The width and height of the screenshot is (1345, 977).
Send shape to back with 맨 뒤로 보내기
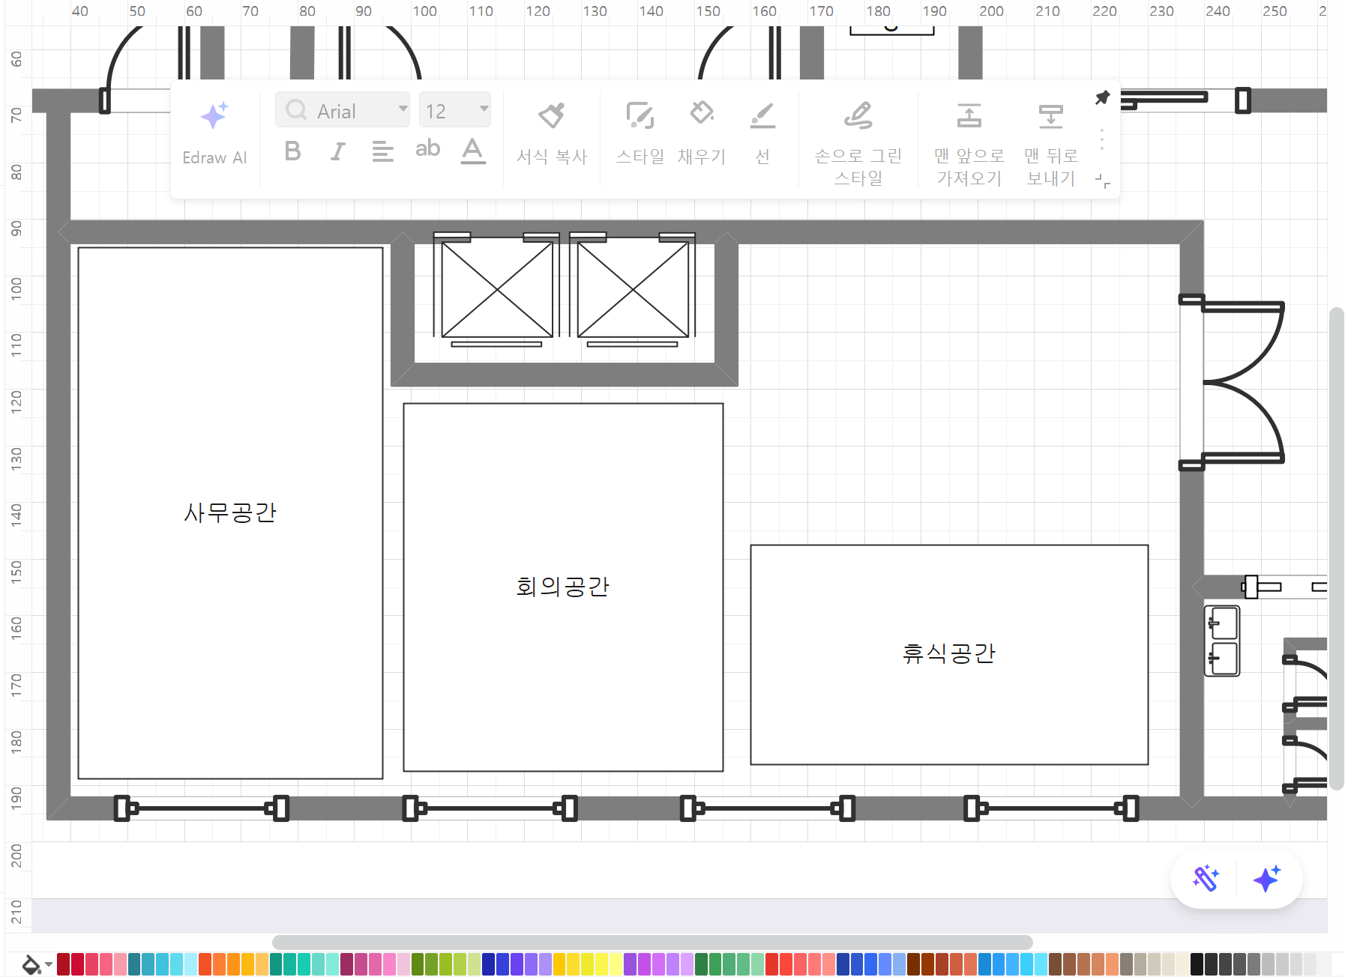pos(1051,144)
